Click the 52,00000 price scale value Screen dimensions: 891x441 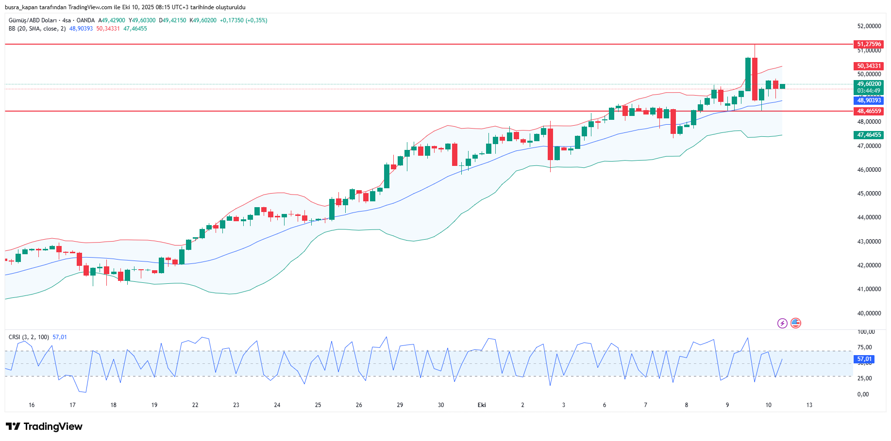pyautogui.click(x=869, y=26)
